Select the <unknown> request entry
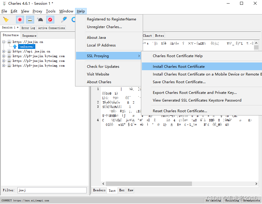 click(27, 46)
